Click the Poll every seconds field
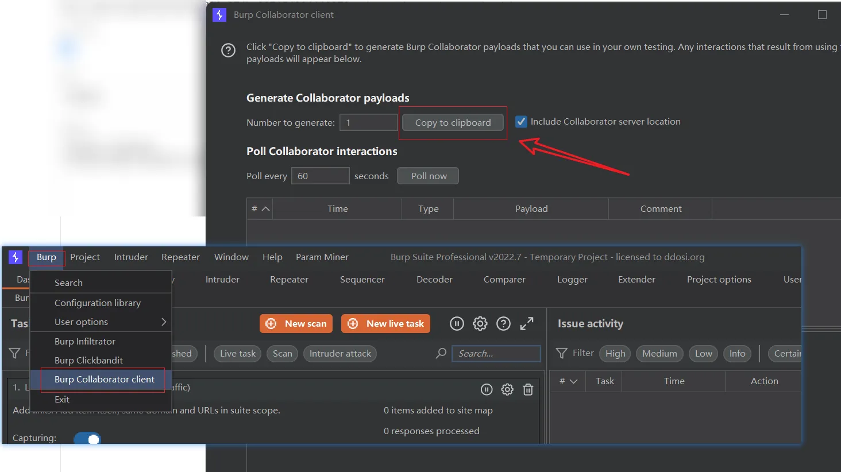The height and width of the screenshot is (472, 841). coord(320,176)
